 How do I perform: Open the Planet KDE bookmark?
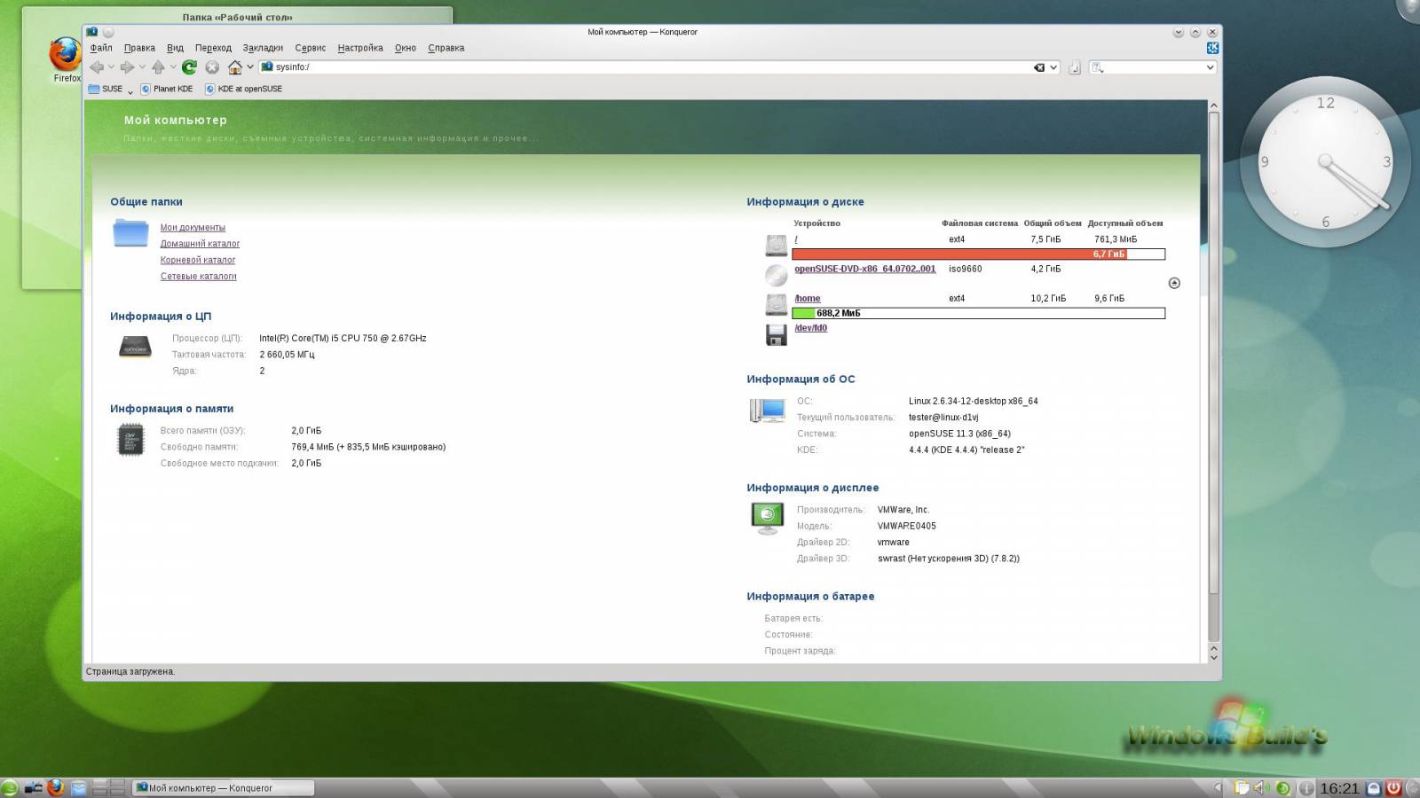click(x=167, y=89)
